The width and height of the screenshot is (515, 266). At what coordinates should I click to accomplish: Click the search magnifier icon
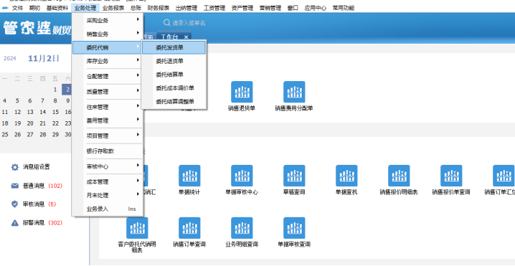(167, 23)
